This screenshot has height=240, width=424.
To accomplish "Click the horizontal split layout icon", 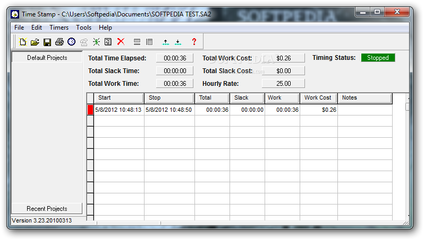I will click(137, 42).
